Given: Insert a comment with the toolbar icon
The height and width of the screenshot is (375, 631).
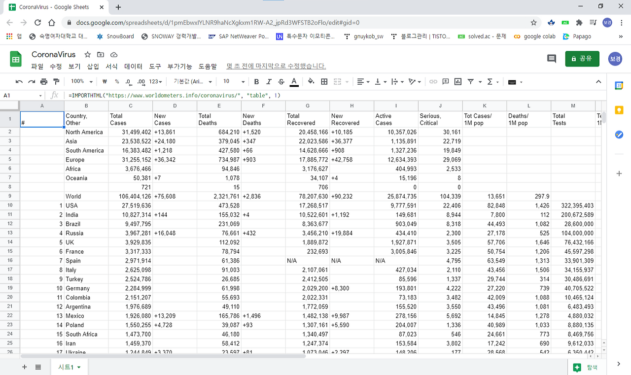Looking at the screenshot, I should coord(446,82).
